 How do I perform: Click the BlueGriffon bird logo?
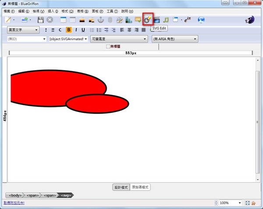pyautogui.click(x=250, y=20)
